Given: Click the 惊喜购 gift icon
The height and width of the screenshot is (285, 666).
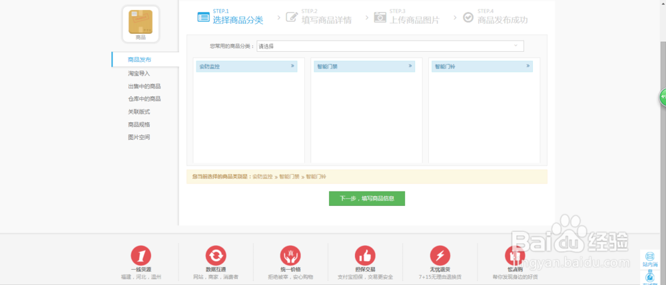Looking at the screenshot, I should tap(515, 256).
